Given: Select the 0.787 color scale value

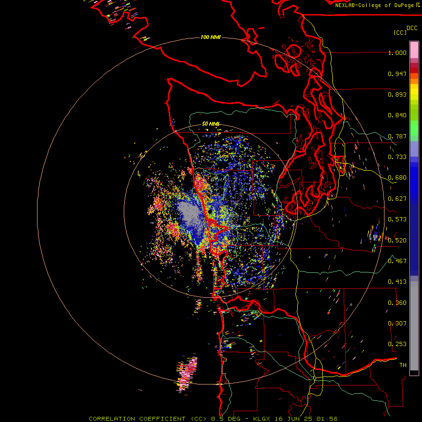Looking at the screenshot, I should coord(397,136).
